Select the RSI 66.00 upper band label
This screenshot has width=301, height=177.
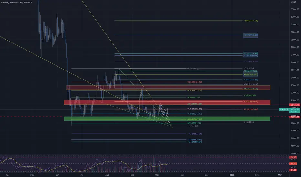[293, 157]
